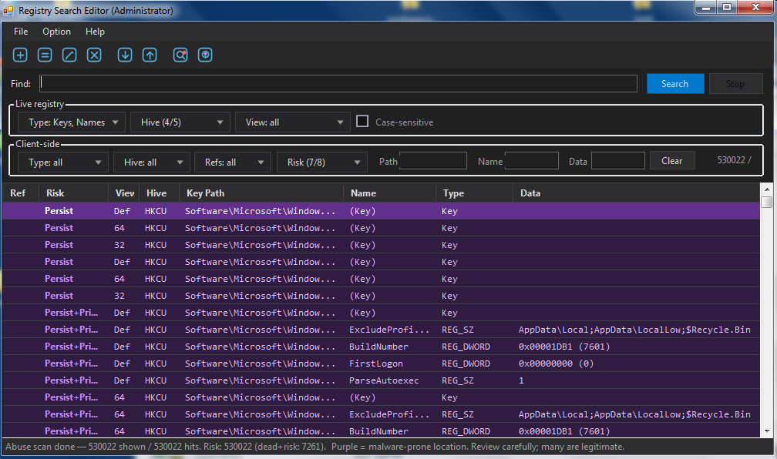Click the add (plus) toolbar icon
The image size is (777, 459).
point(20,55)
